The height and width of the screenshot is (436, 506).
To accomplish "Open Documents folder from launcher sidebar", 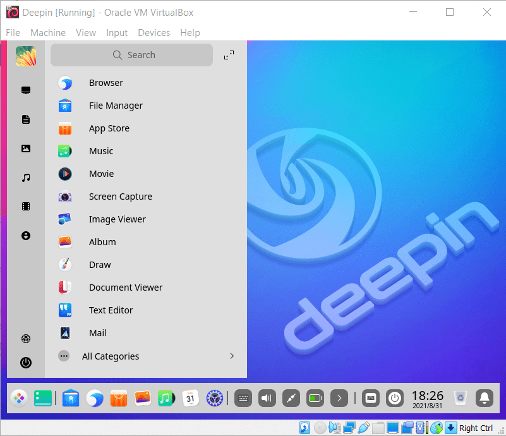I will 26,119.
